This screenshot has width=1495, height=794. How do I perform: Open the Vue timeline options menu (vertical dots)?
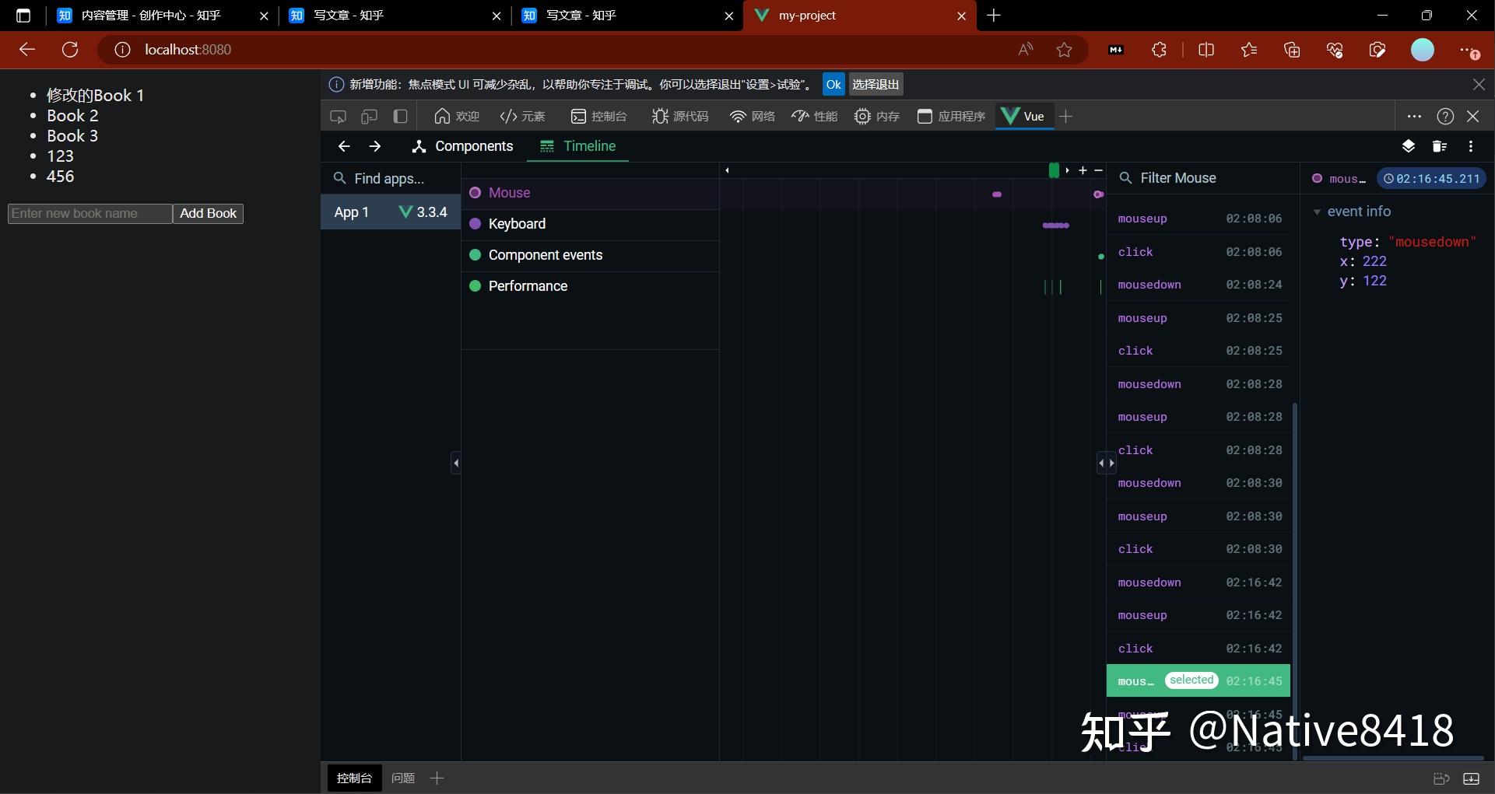tap(1471, 146)
